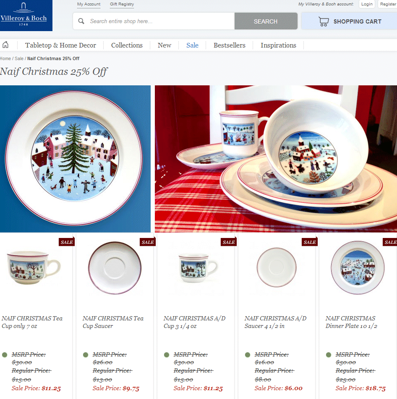397x399 pixels.
Task: Click the Villeroy & Boch logo
Action: pos(26,16)
